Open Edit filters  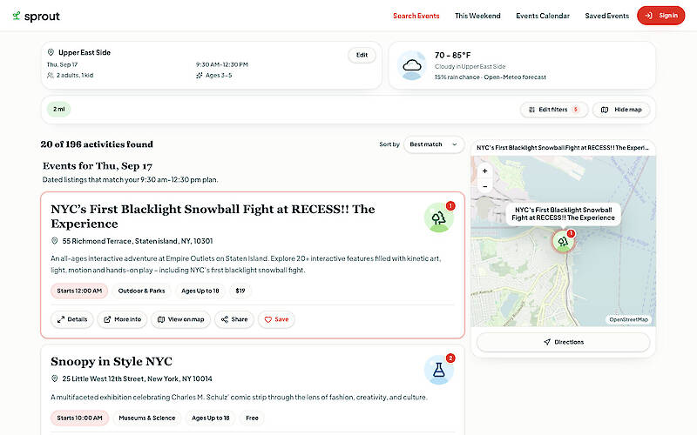[554, 110]
